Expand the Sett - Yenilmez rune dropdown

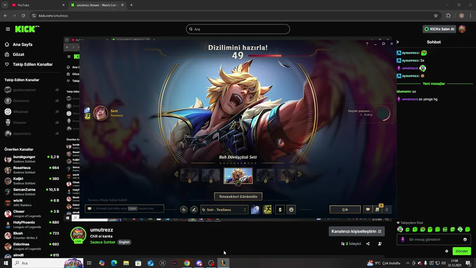click(x=224, y=210)
